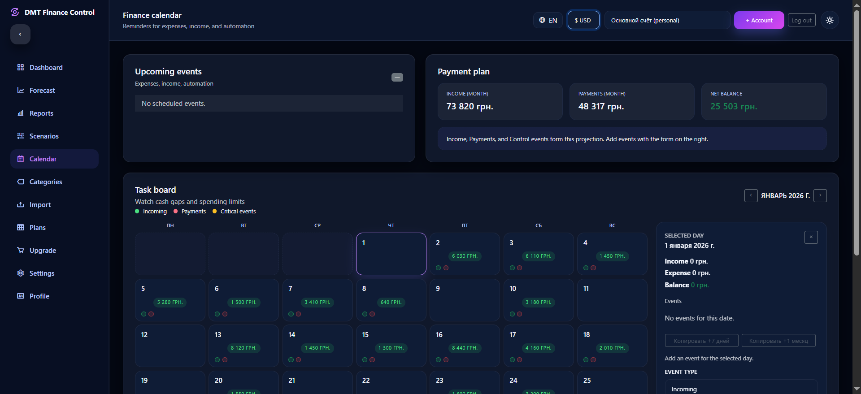The image size is (861, 394).
Task: Go to next month in task board
Action: 820,195
